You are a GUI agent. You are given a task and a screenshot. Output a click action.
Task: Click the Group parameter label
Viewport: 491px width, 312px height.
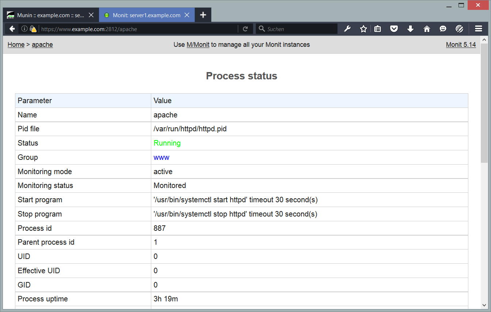28,157
